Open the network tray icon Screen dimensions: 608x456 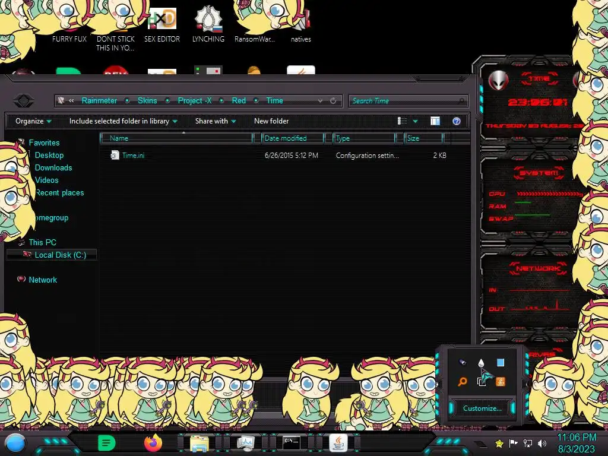(528, 443)
